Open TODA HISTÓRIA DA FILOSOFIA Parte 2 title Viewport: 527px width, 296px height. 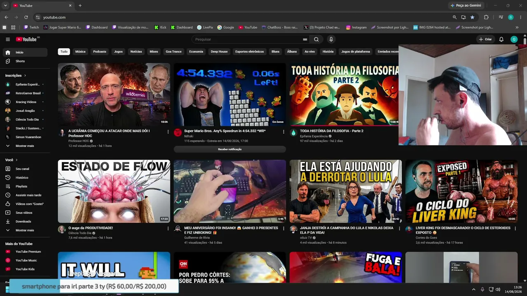pos(331,131)
